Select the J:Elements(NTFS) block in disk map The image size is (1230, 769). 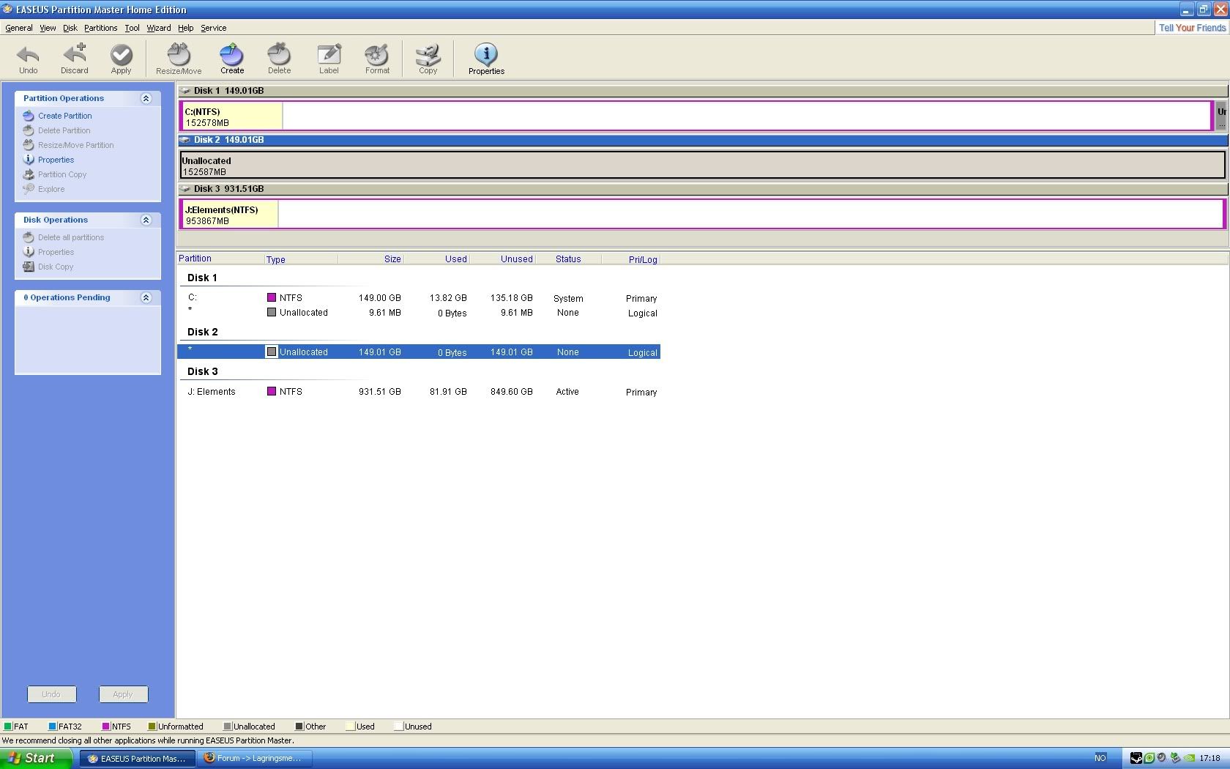[703, 214]
